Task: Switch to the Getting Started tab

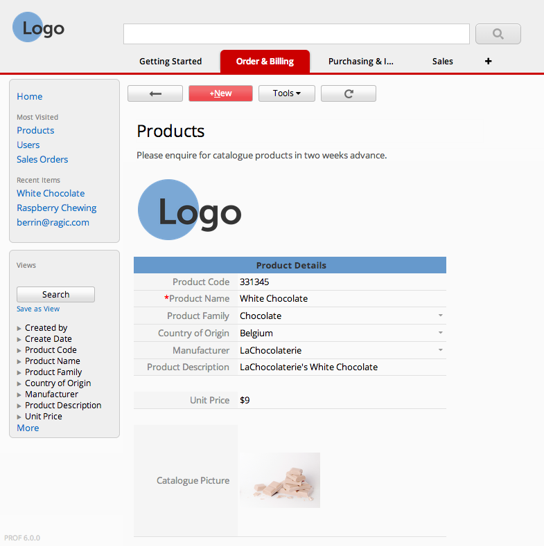Action: 170,62
